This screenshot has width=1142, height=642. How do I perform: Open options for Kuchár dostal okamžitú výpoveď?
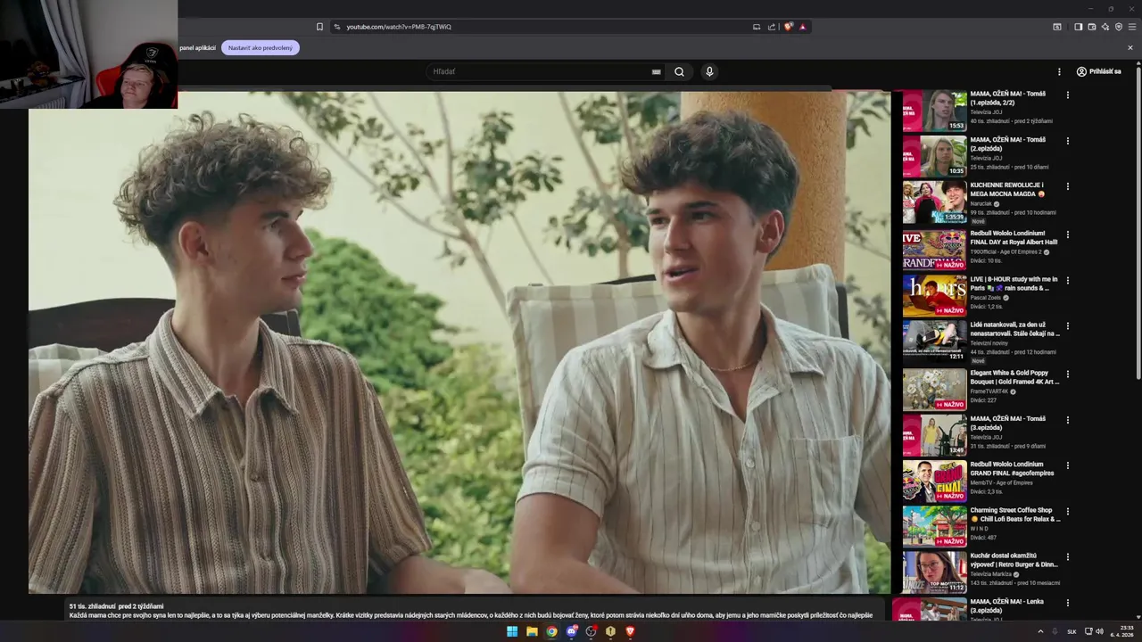1067,557
